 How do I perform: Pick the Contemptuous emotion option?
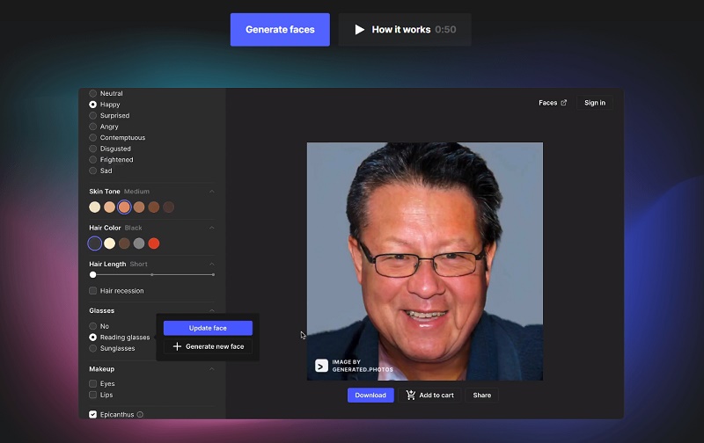pyautogui.click(x=93, y=138)
